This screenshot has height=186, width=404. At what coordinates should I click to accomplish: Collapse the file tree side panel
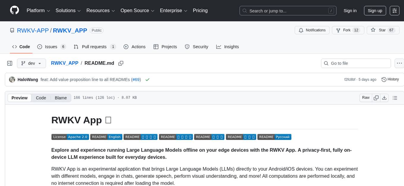(x=10, y=63)
